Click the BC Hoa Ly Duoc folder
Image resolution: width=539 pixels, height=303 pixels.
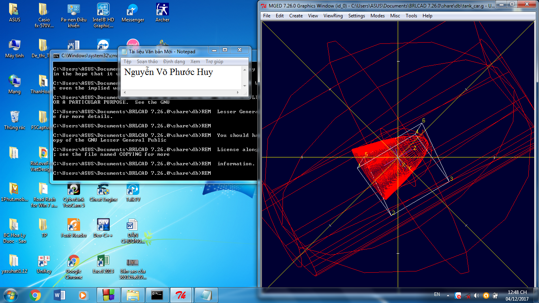point(14,231)
